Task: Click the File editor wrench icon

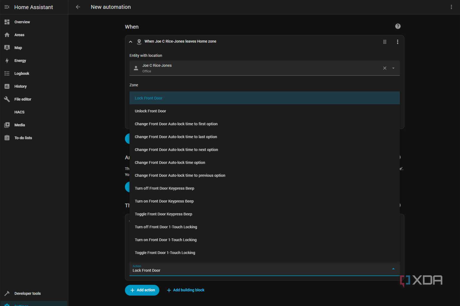Action: pyautogui.click(x=7, y=99)
